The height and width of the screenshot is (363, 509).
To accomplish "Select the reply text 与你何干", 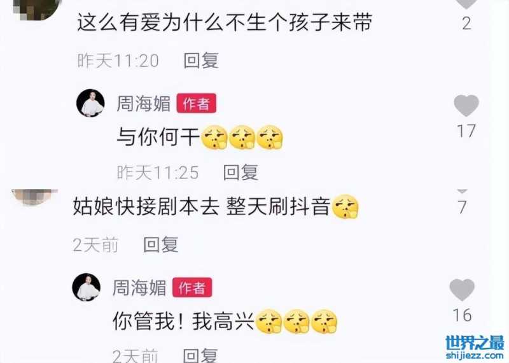I will 158,137.
